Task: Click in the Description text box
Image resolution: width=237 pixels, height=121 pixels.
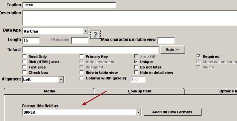Action: (130, 18)
